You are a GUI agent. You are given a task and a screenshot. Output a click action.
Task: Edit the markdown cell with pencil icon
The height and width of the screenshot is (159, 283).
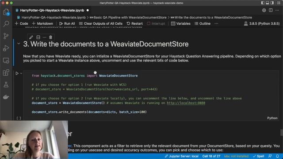tap(31, 37)
